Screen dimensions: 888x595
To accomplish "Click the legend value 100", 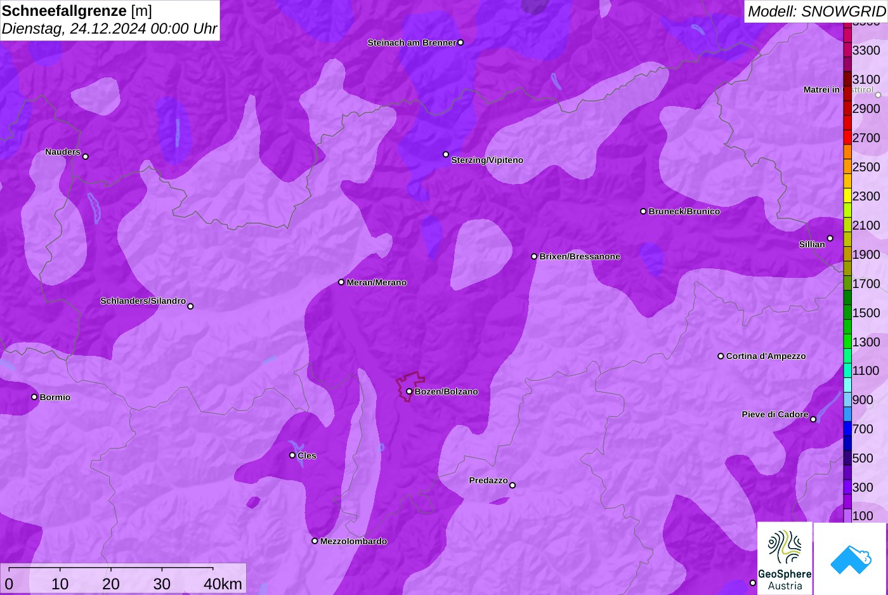I will pyautogui.click(x=863, y=516).
